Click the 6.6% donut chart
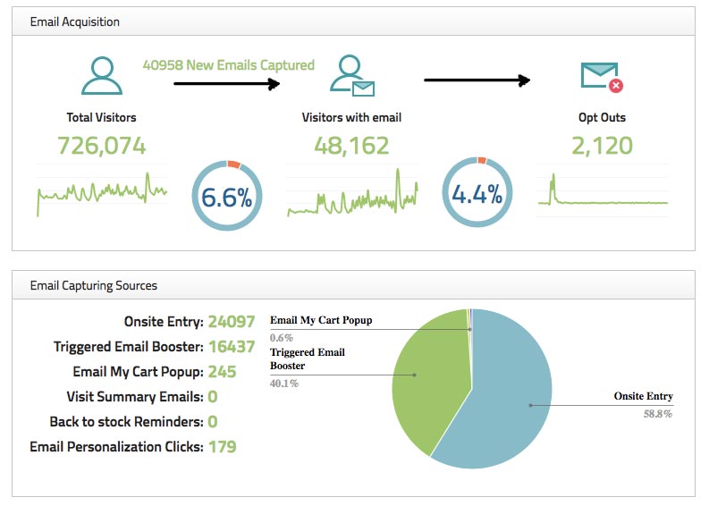 227,197
